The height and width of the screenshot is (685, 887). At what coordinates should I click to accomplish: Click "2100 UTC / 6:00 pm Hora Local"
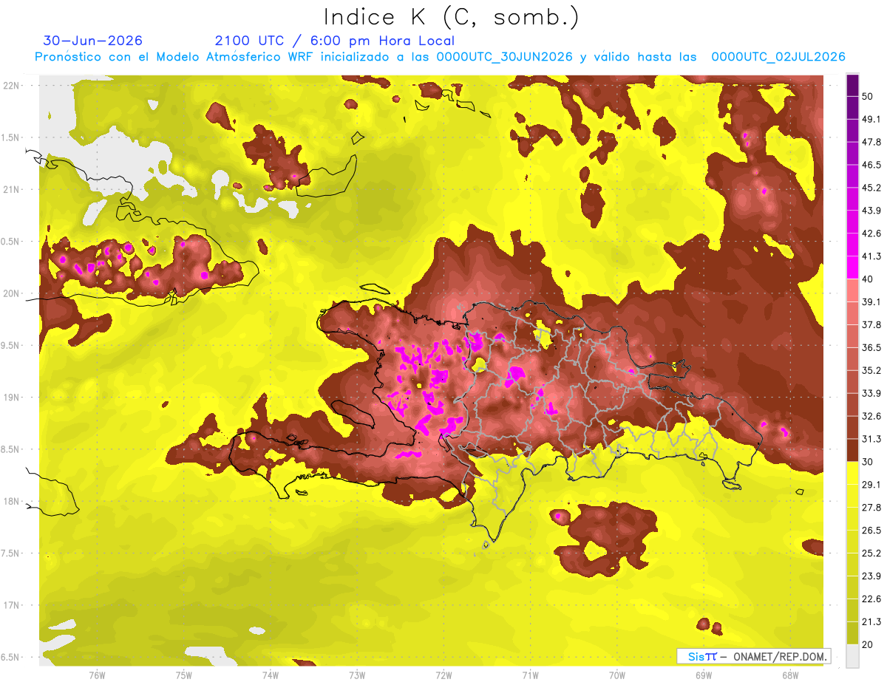(x=335, y=41)
